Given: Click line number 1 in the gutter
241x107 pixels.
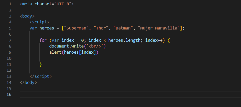Looking at the screenshot, I should 10,4.
